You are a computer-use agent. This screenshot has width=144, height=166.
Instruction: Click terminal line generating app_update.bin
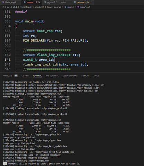32,134
